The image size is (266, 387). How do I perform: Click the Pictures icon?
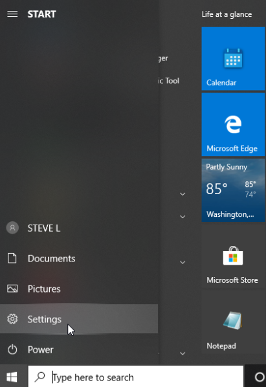tap(12, 289)
